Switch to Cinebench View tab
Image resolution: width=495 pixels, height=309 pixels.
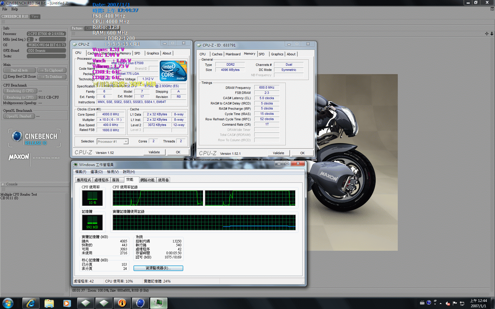(35, 16)
